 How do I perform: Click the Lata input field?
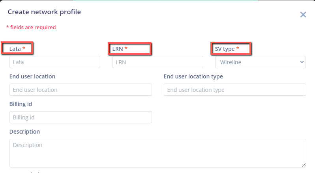pyautogui.click(x=54, y=62)
